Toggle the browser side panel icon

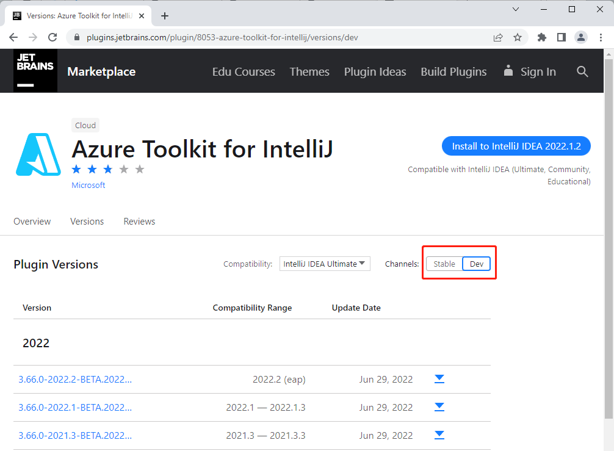pos(562,37)
